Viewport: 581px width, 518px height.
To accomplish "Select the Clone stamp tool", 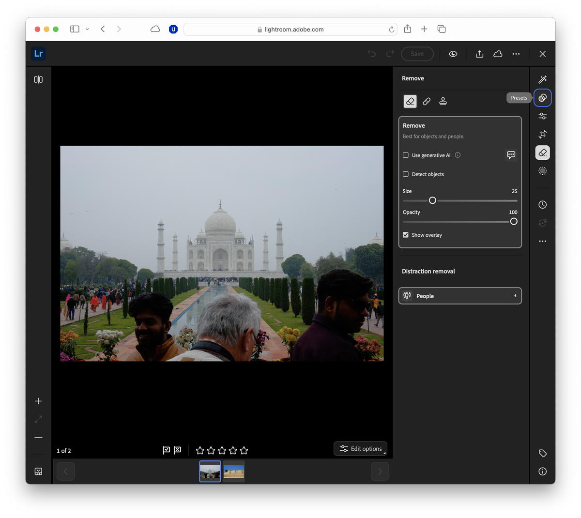I will 443,101.
